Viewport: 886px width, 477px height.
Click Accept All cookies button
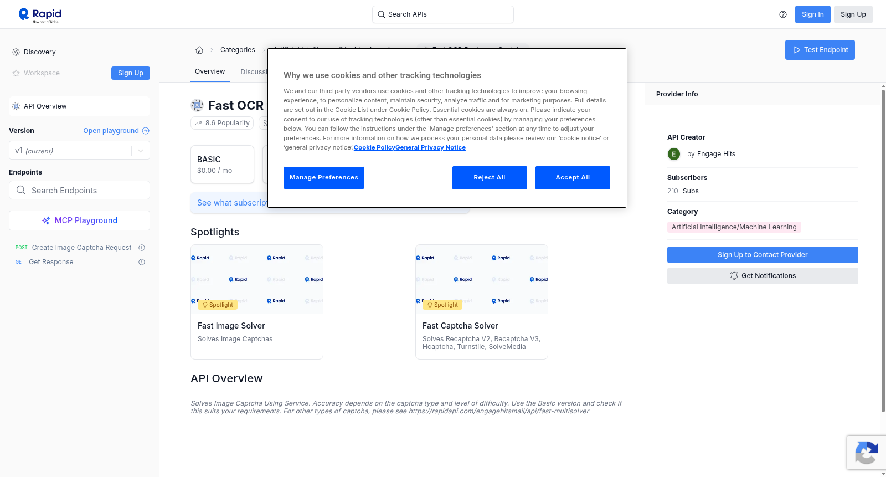573,178
